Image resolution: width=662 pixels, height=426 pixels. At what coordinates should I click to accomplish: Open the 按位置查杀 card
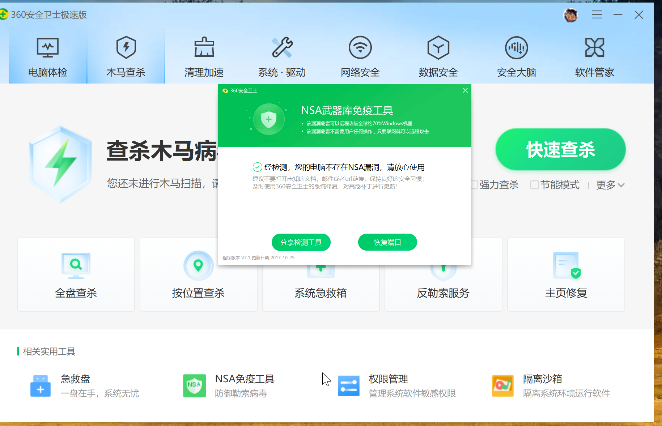[x=198, y=274]
